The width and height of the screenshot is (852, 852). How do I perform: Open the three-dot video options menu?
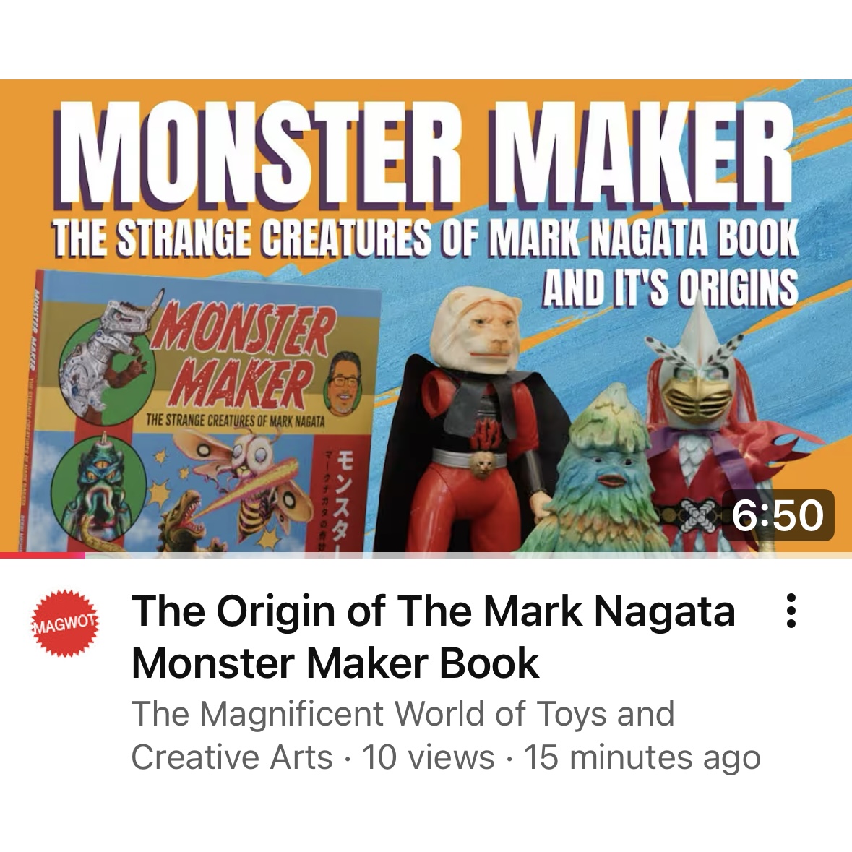coord(791,611)
